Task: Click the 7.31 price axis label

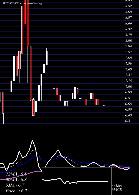Action: [128, 75]
